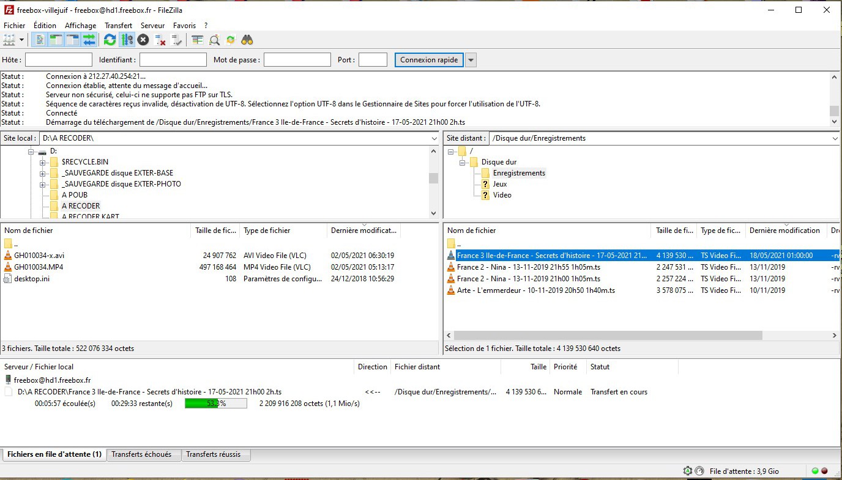The height and width of the screenshot is (480, 842).
Task: Open the quick connect history dropdown
Action: [x=471, y=60]
